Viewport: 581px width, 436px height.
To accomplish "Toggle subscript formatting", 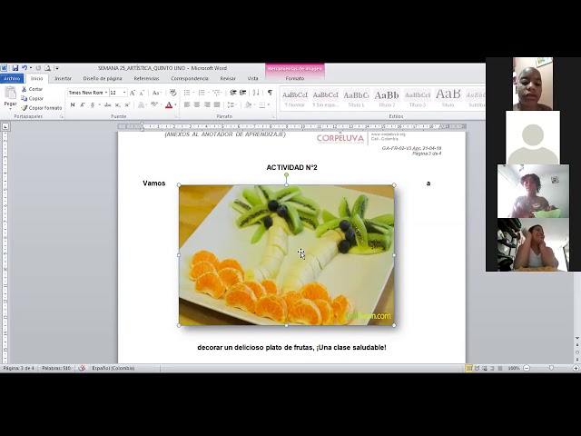I will tap(117, 105).
